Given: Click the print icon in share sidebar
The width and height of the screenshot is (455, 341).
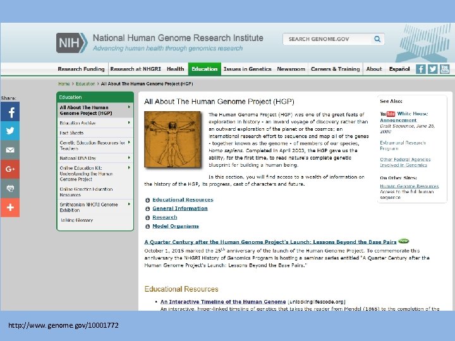Looking at the screenshot, I should pos(10,188).
